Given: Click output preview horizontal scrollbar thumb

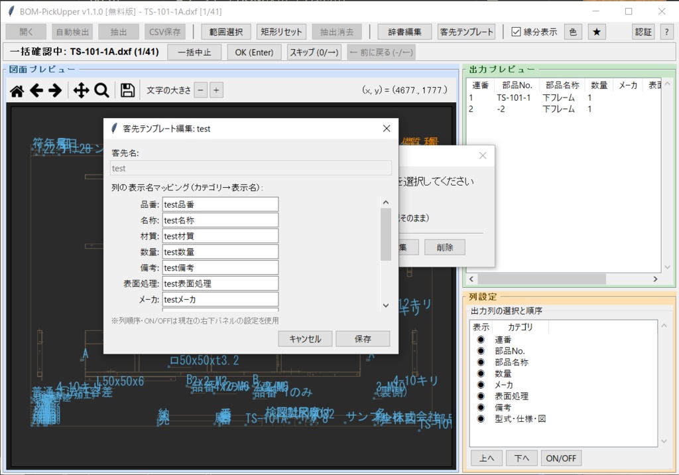Looking at the screenshot, I should pyautogui.click(x=541, y=279).
